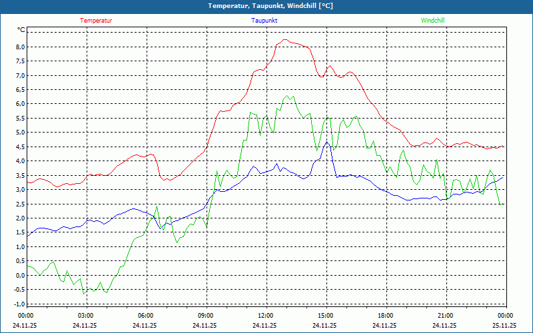Click the blue Taupunkt legend label
533x333 pixels.
tap(264, 21)
